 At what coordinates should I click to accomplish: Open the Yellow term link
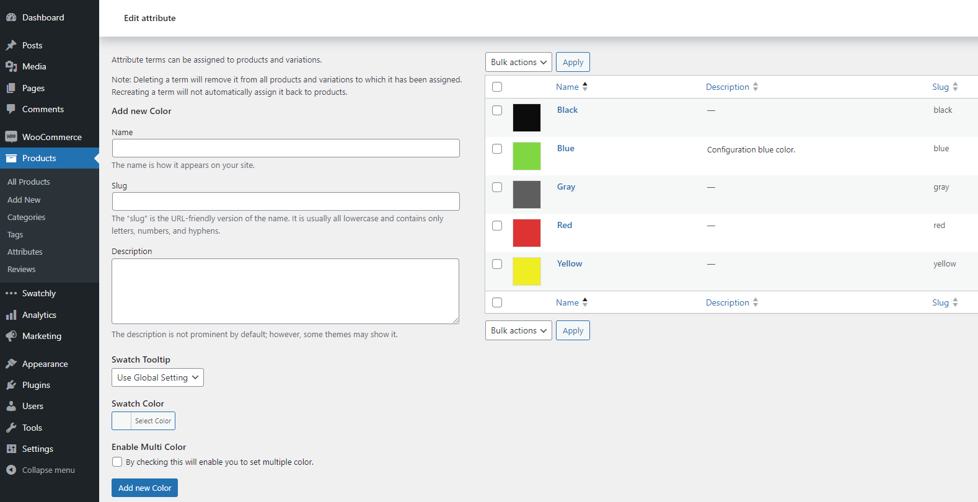pos(569,263)
